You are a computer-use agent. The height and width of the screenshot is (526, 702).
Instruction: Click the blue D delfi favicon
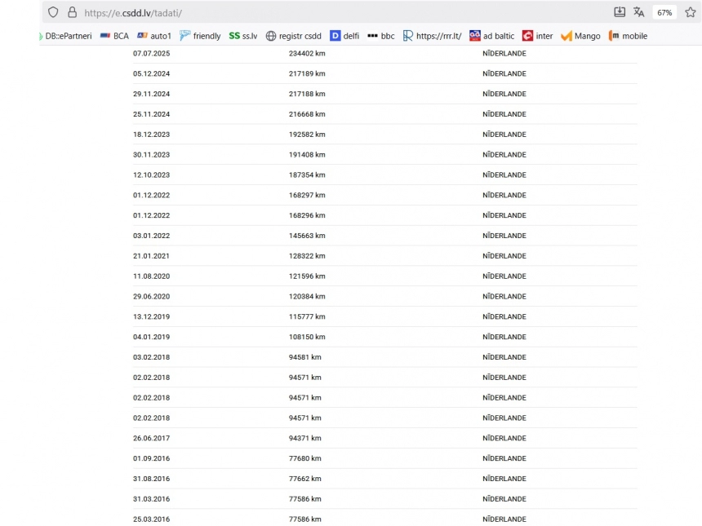pos(335,36)
